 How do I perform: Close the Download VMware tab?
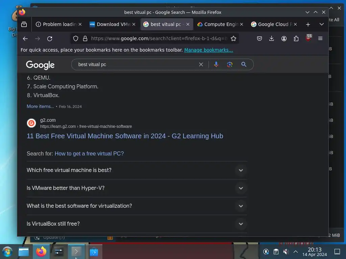[x=134, y=24]
